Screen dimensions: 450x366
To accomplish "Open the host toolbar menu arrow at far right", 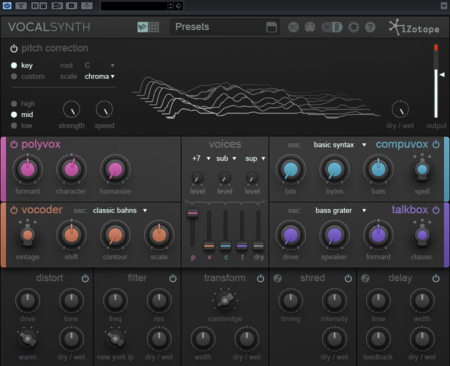I will [x=444, y=6].
